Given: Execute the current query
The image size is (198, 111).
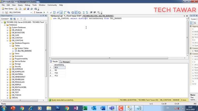Looking at the screenshot, I should [38, 12].
